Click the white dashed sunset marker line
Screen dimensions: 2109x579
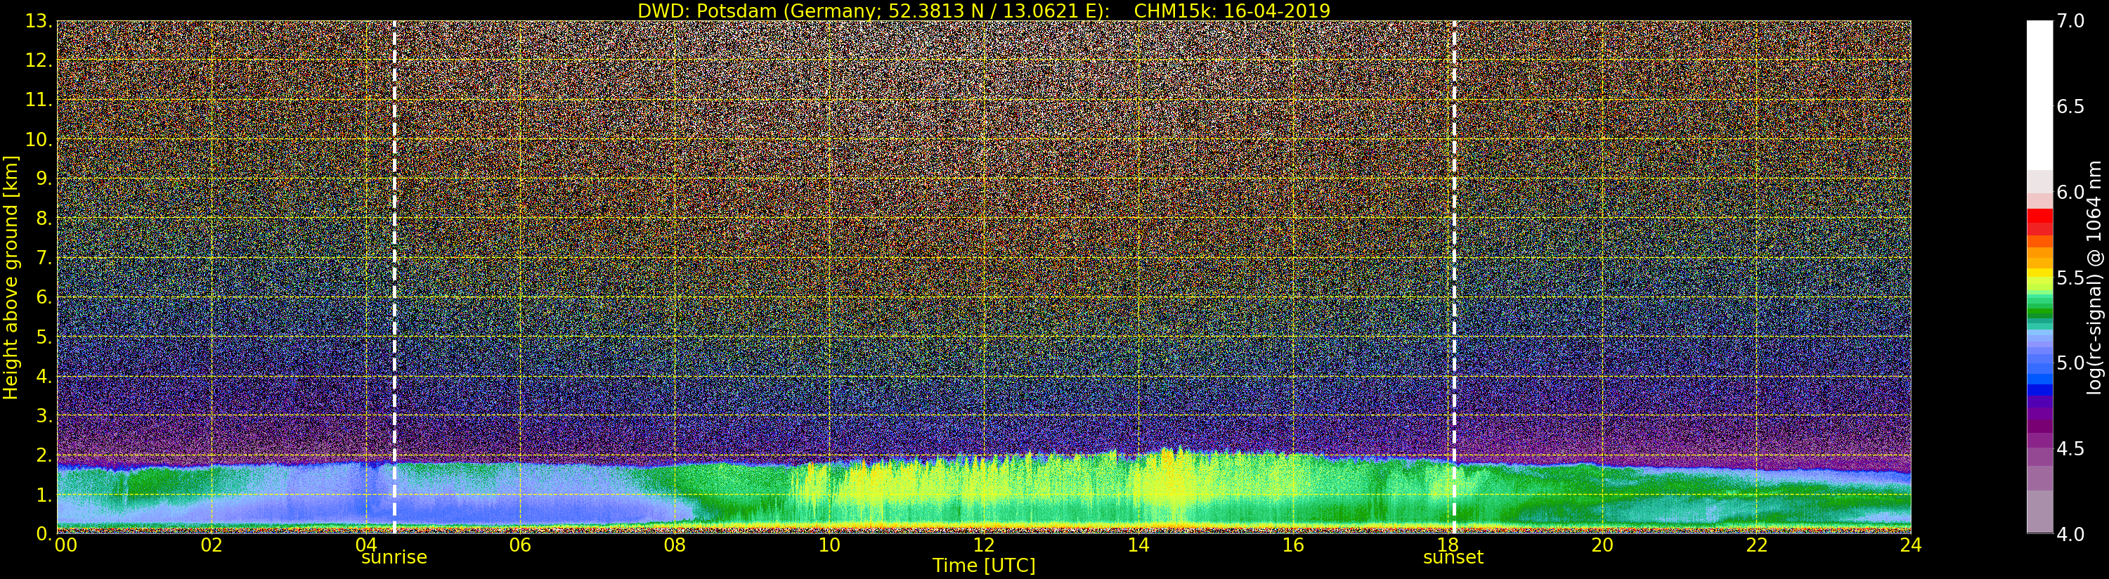click(x=1454, y=278)
